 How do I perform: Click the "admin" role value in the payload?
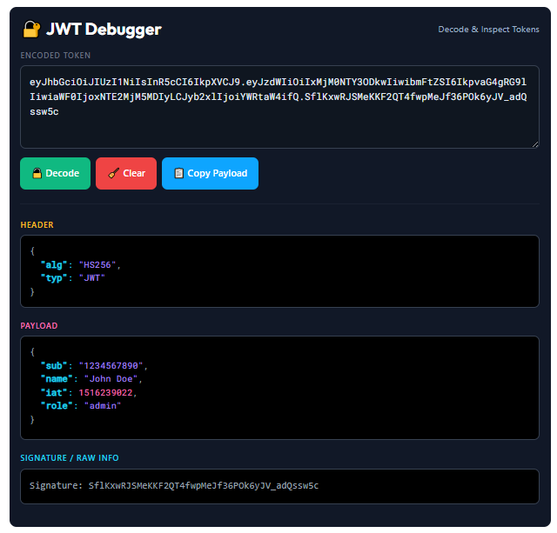[102, 406]
